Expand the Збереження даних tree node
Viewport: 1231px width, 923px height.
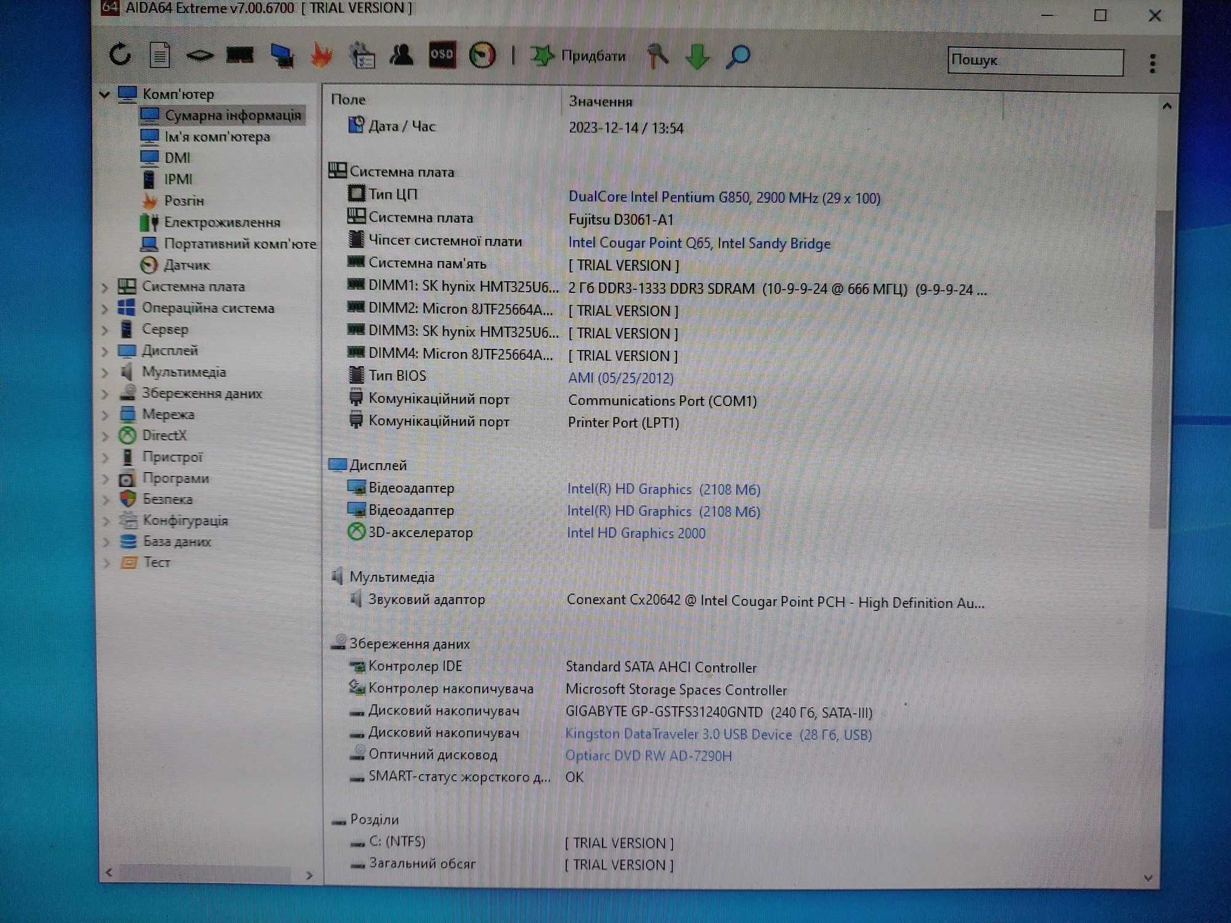coord(105,394)
